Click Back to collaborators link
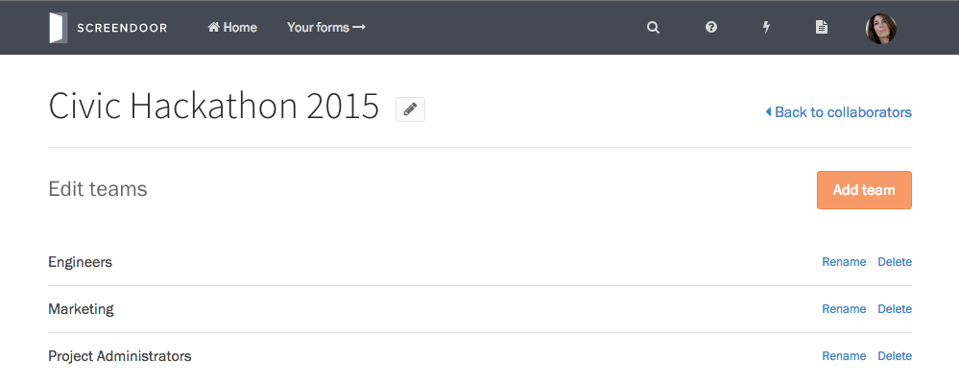This screenshot has height=386, width=959. click(838, 112)
